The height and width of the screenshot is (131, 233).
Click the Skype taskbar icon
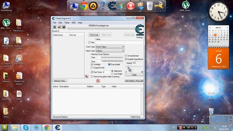tap(26, 128)
